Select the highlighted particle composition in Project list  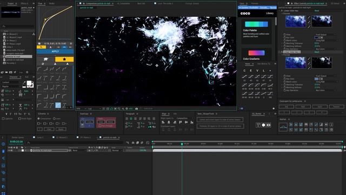(x=18, y=56)
